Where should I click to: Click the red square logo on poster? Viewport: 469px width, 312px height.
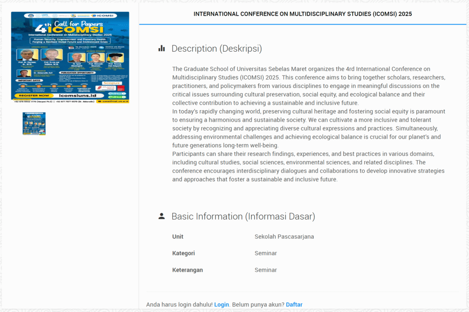tap(121, 88)
